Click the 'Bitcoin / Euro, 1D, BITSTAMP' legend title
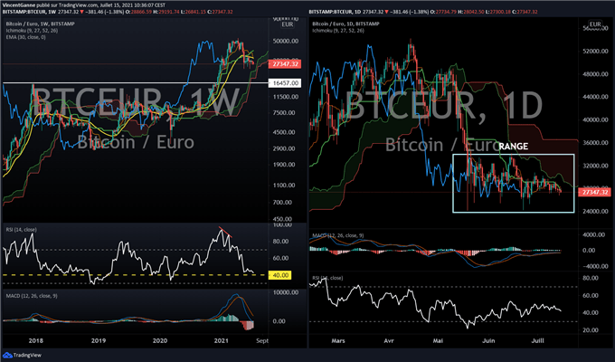The width and height of the screenshot is (615, 362). tap(345, 24)
